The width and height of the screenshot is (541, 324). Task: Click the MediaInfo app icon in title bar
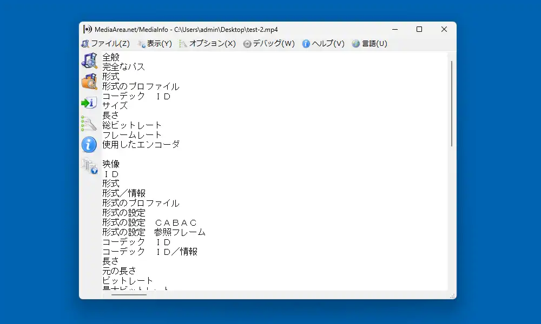coord(87,29)
